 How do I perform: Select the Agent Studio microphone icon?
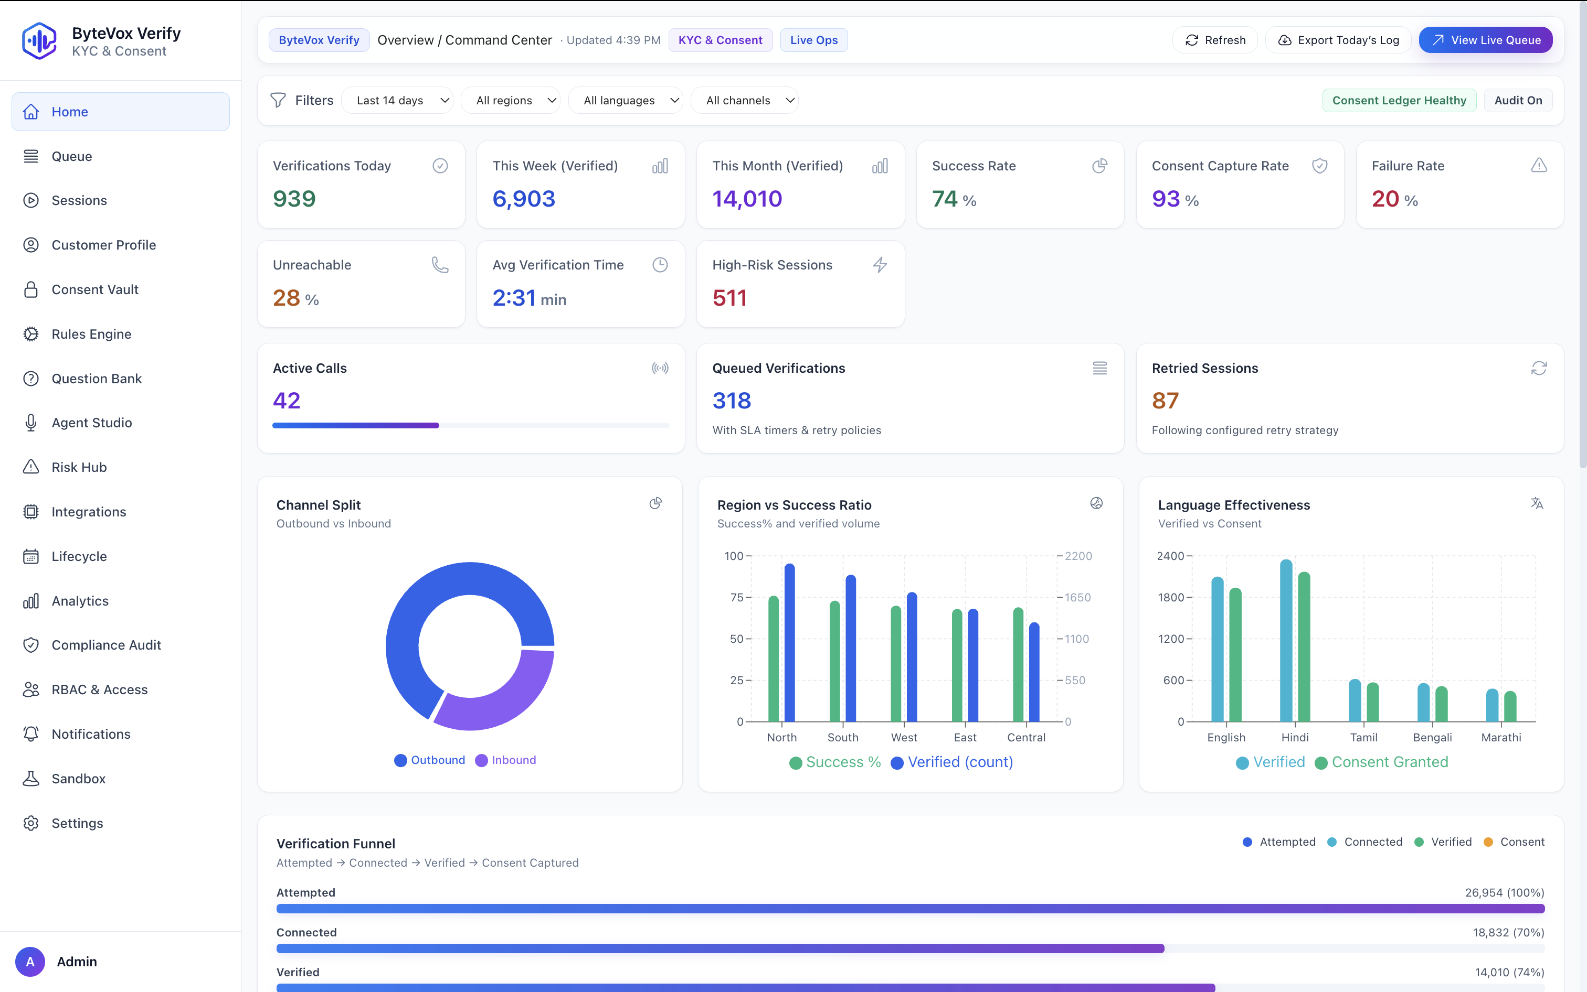click(31, 423)
